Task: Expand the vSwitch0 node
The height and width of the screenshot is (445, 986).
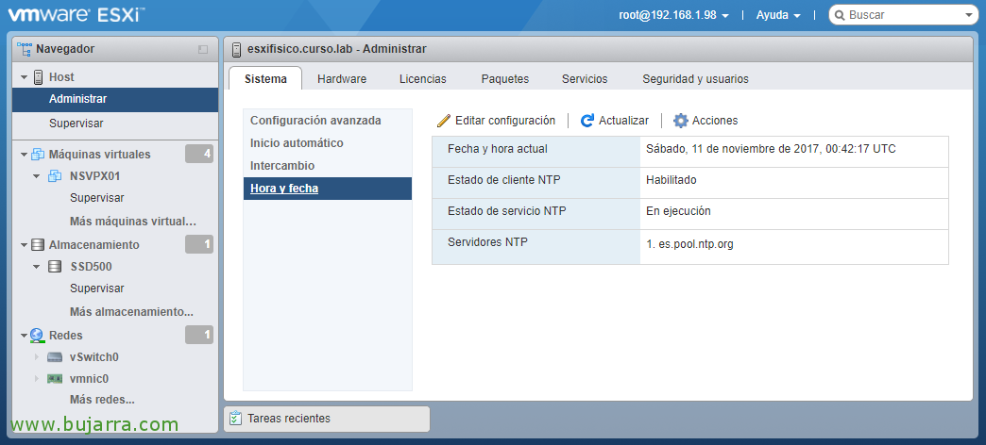Action: 37,357
